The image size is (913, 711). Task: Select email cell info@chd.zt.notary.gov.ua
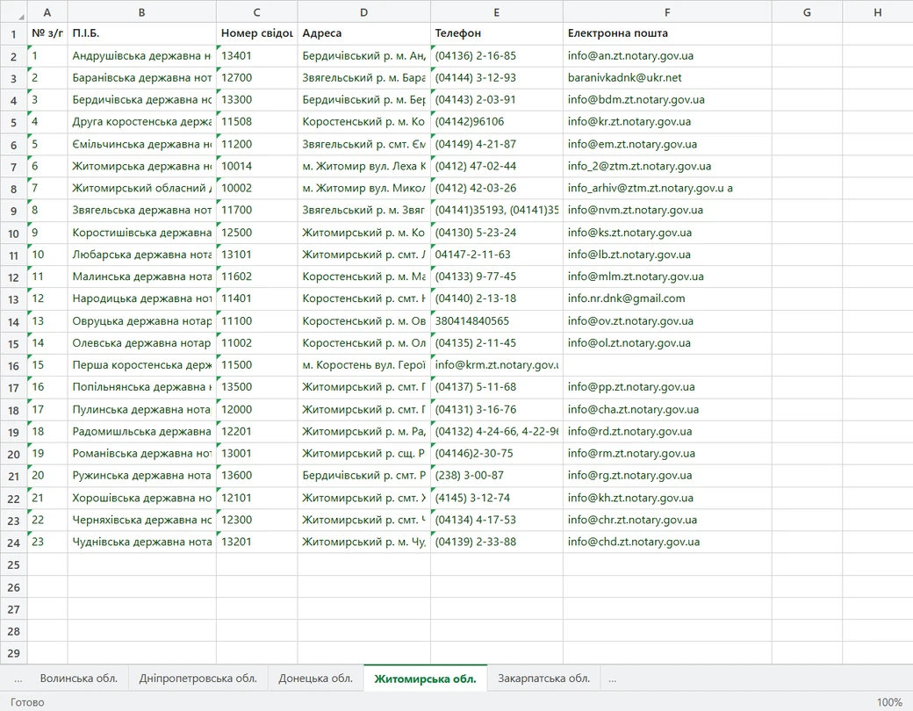coord(667,542)
